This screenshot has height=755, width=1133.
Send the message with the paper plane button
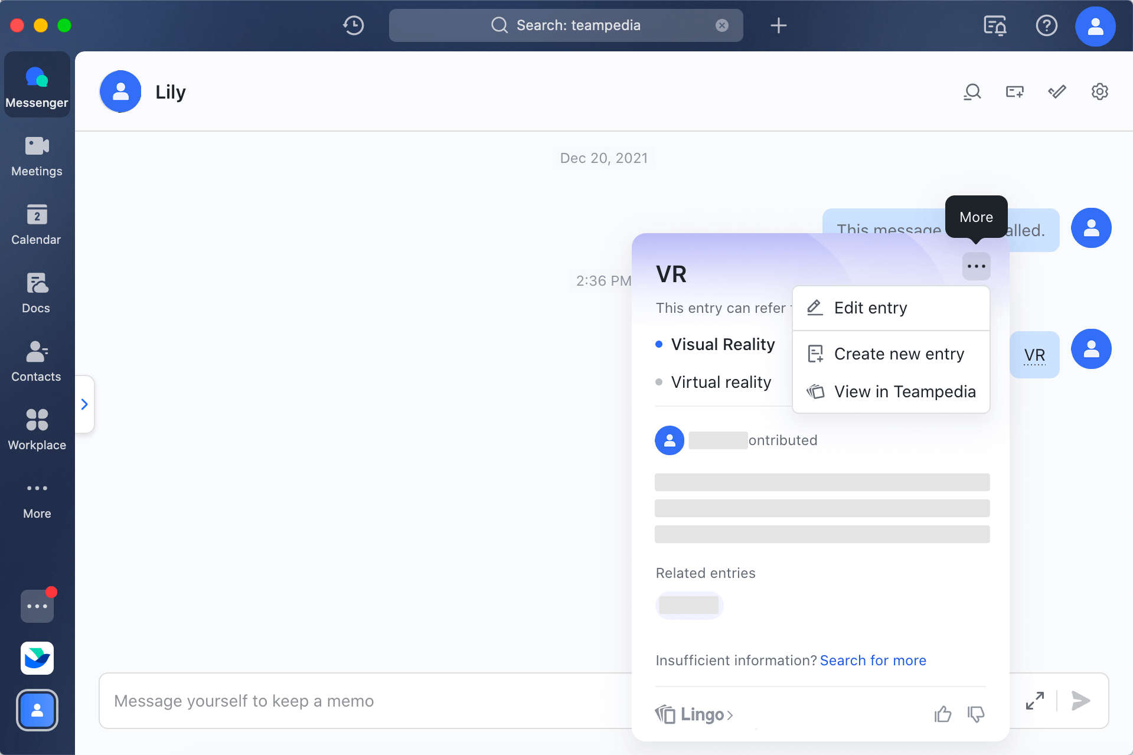tap(1080, 701)
